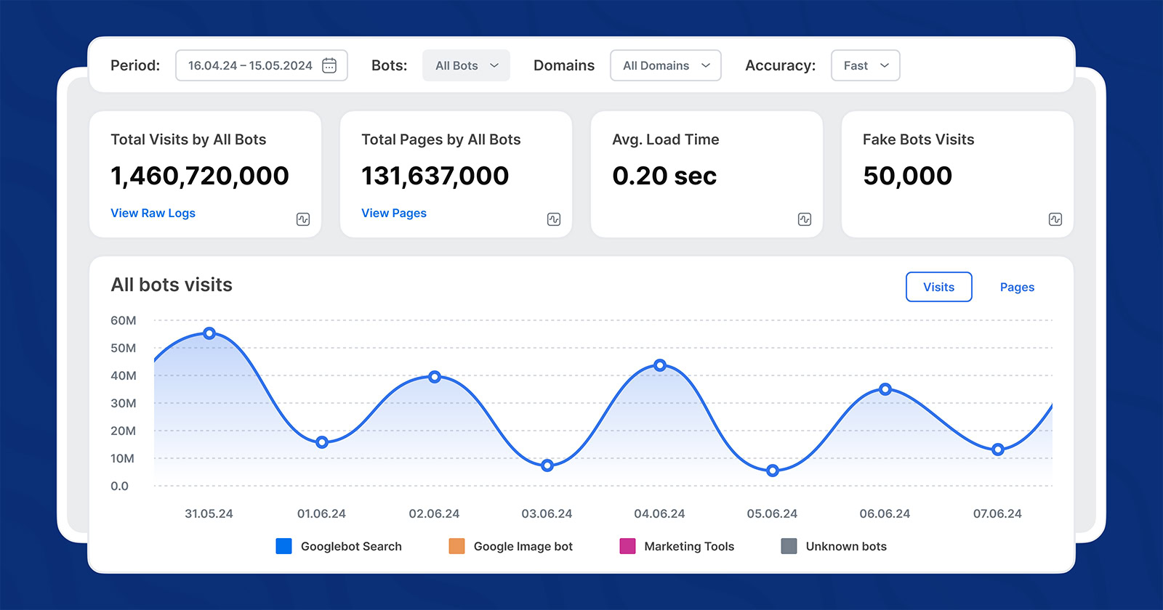The width and height of the screenshot is (1163, 610).
Task: Select the 06.06.24 data point on chart
Action: tap(885, 389)
